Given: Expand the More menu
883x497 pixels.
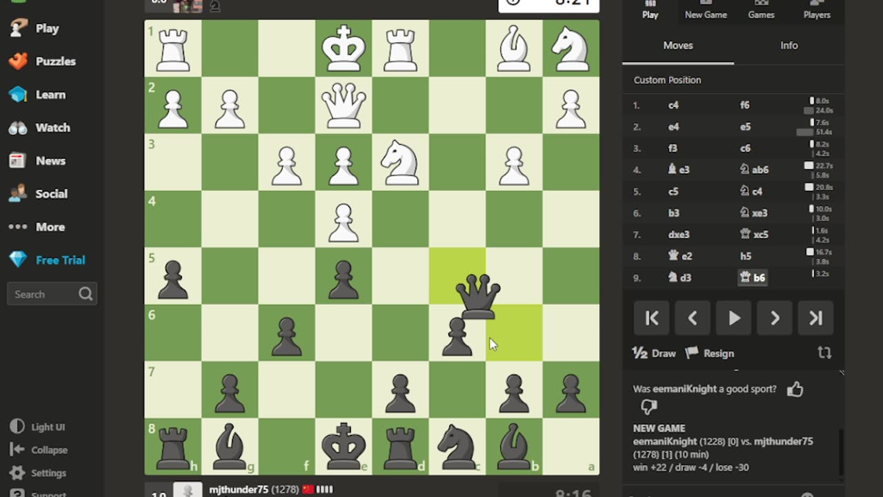Looking at the screenshot, I should (37, 227).
